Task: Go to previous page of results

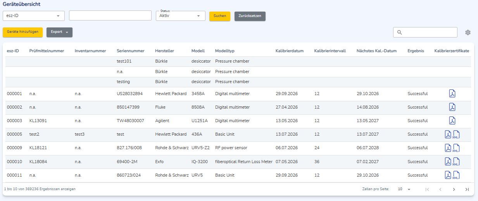Action: (x=440, y=189)
